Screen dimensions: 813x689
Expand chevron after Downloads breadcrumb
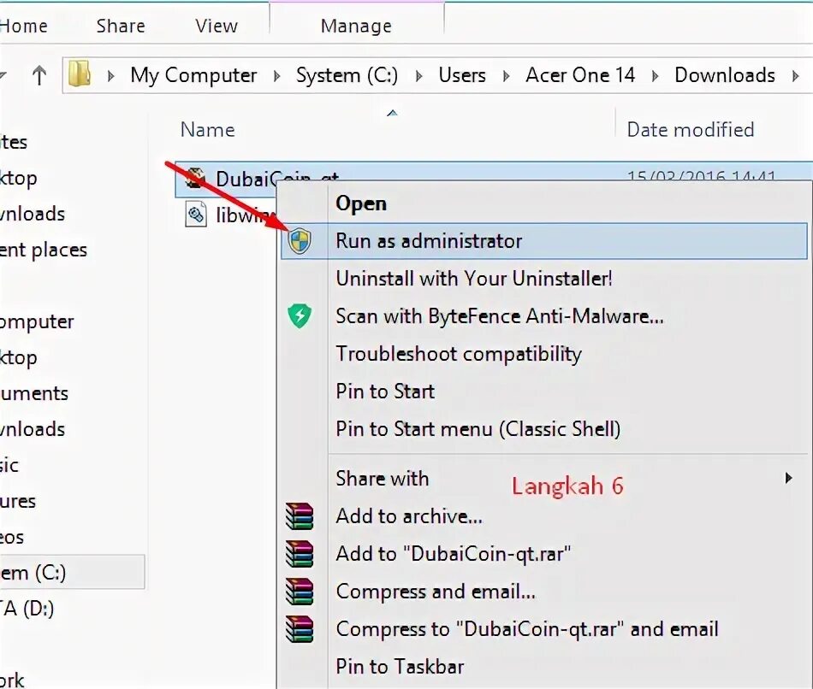pos(795,76)
